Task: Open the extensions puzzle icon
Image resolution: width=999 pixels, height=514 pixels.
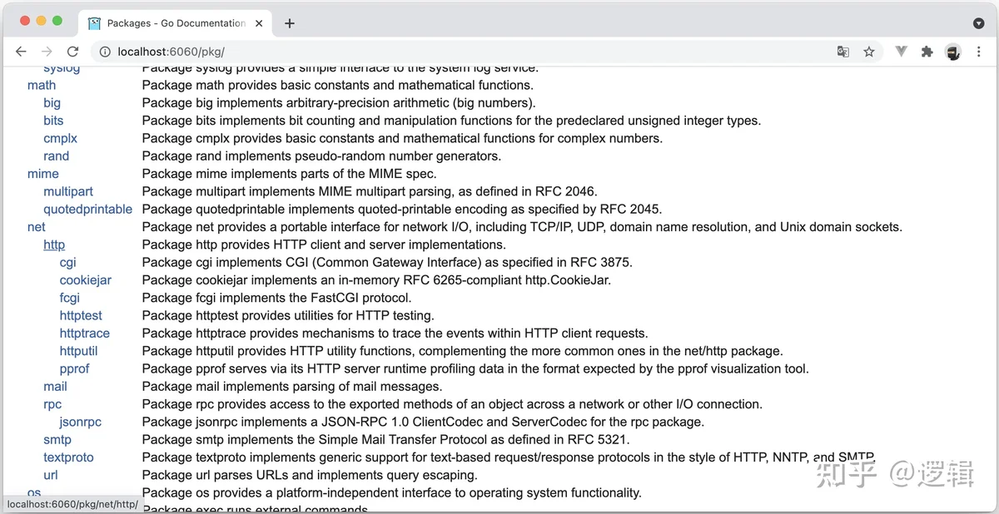Action: point(927,52)
